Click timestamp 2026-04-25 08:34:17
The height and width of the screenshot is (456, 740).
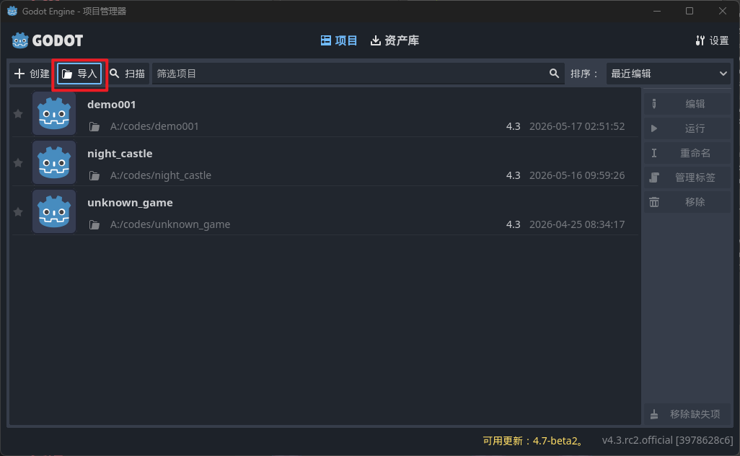pos(577,224)
